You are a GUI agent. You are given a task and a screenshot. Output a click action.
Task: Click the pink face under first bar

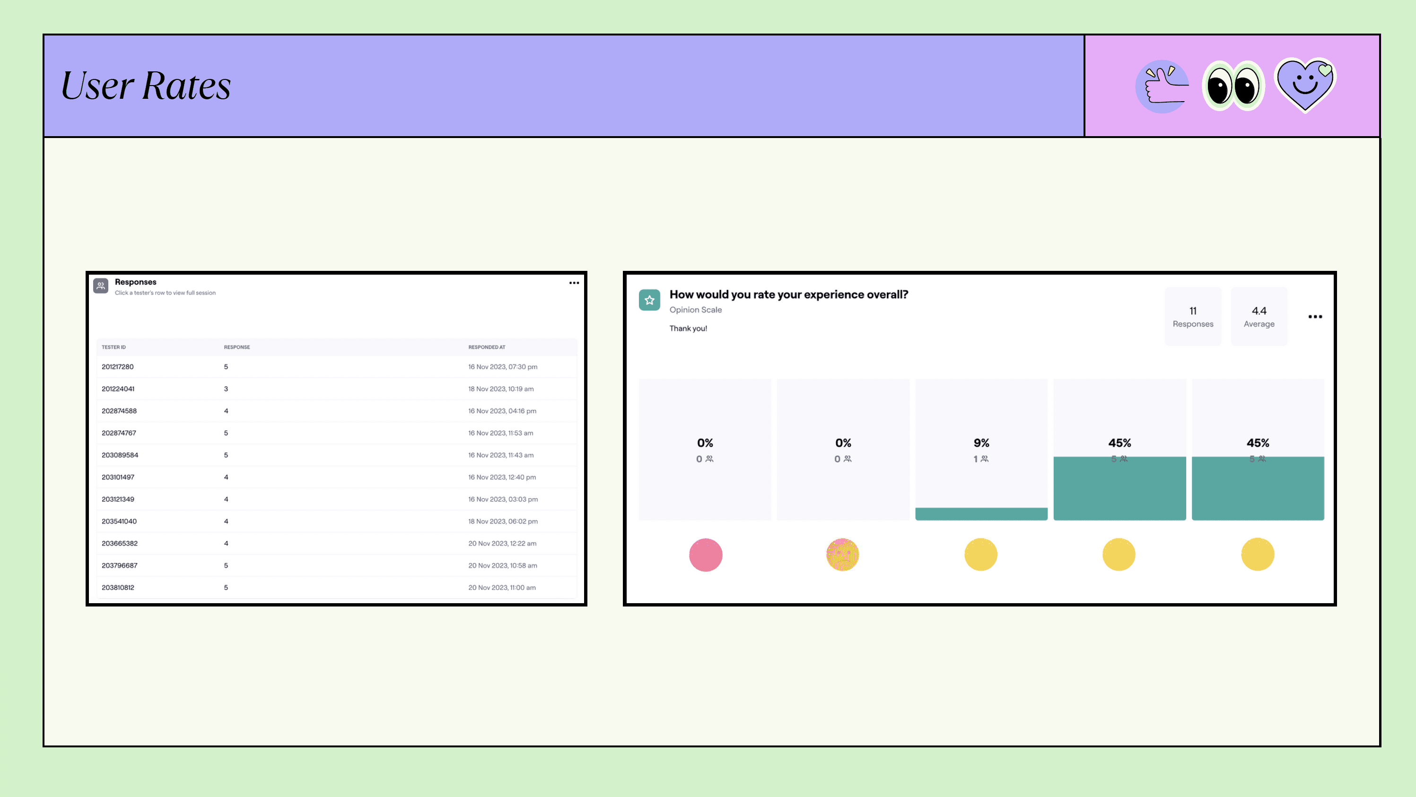[705, 555]
